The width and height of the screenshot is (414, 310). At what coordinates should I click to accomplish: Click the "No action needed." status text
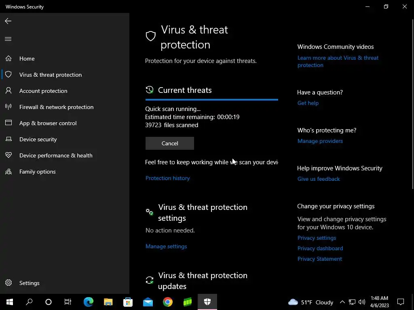(170, 230)
